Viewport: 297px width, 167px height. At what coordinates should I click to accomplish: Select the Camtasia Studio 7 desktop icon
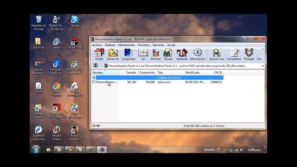pyautogui.click(x=39, y=111)
